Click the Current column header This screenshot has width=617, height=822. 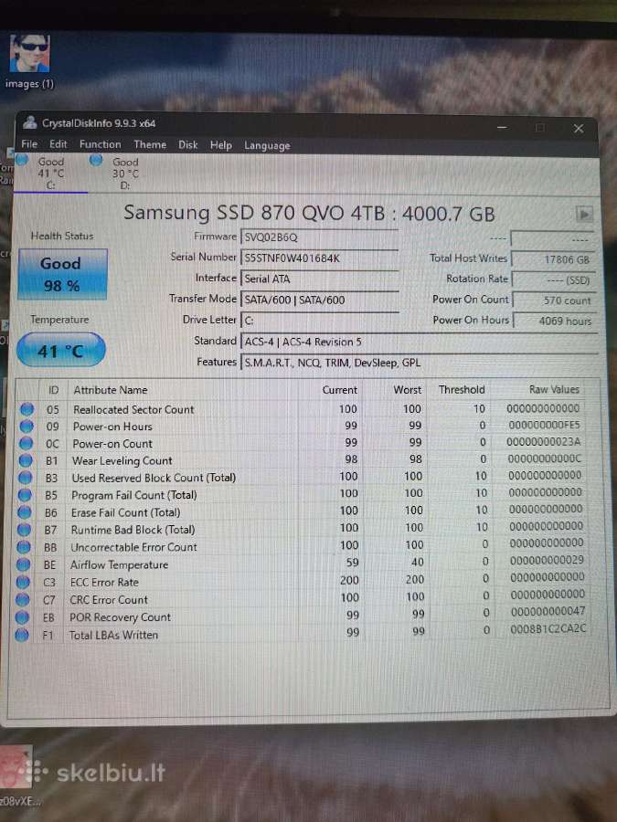(x=339, y=390)
